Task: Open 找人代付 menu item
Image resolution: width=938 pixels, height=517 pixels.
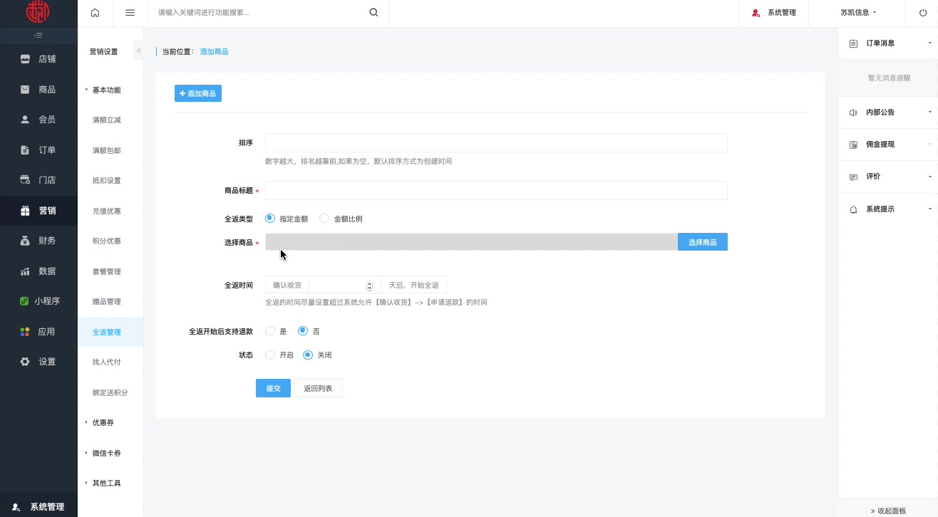Action: tap(107, 362)
